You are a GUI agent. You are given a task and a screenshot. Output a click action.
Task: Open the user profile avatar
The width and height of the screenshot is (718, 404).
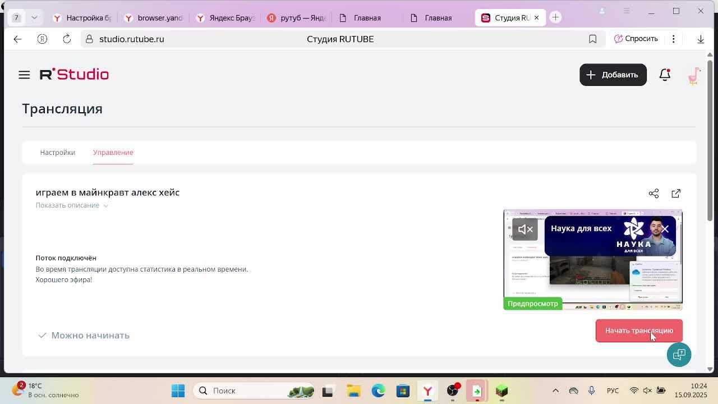[694, 75]
